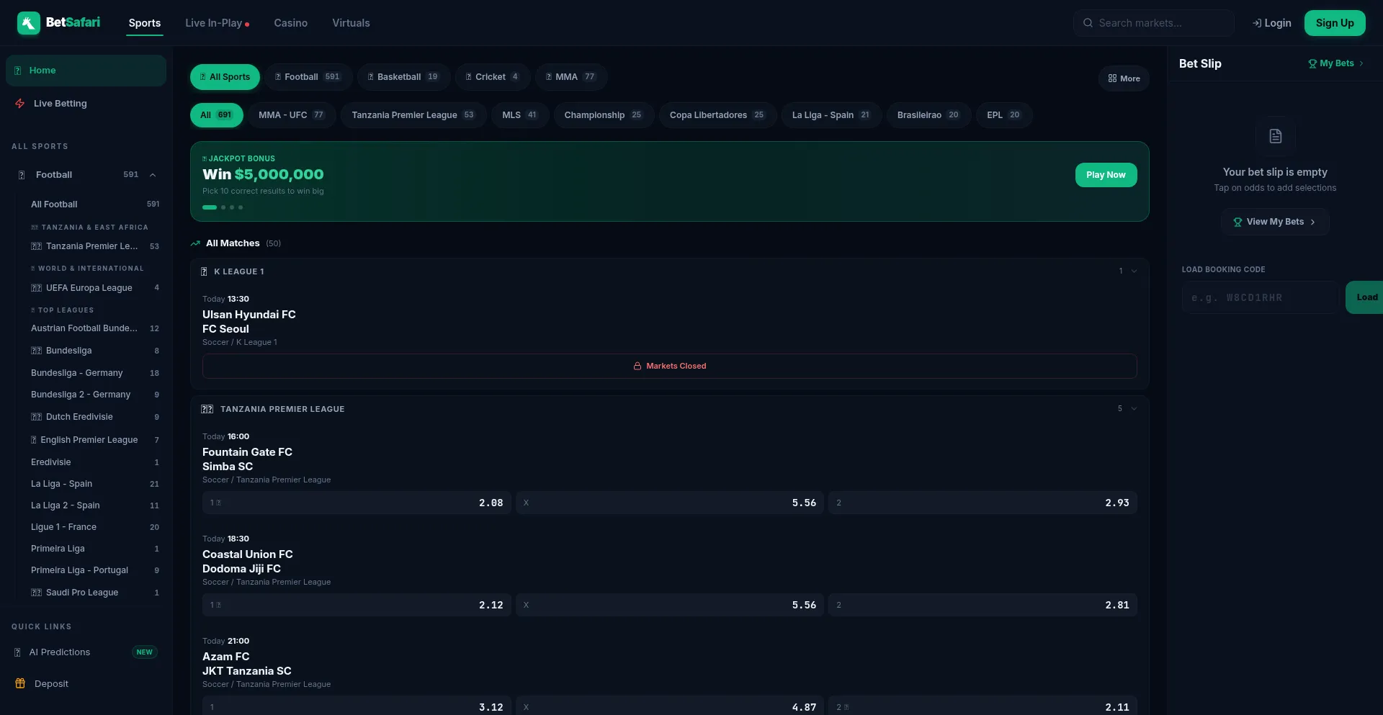Click Play Now on jackpot banner
1383x715 pixels.
click(x=1106, y=175)
